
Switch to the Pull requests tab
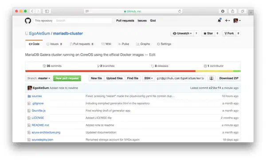click(x=82, y=44)
